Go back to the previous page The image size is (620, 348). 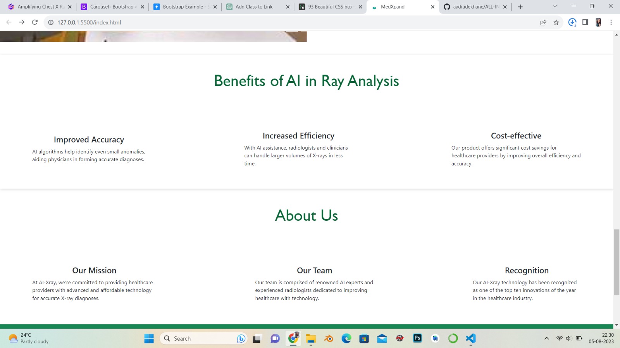(x=9, y=22)
